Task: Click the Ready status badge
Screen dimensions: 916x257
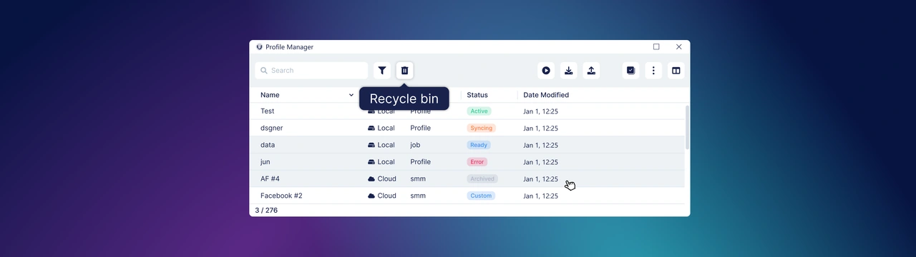Action: point(479,145)
